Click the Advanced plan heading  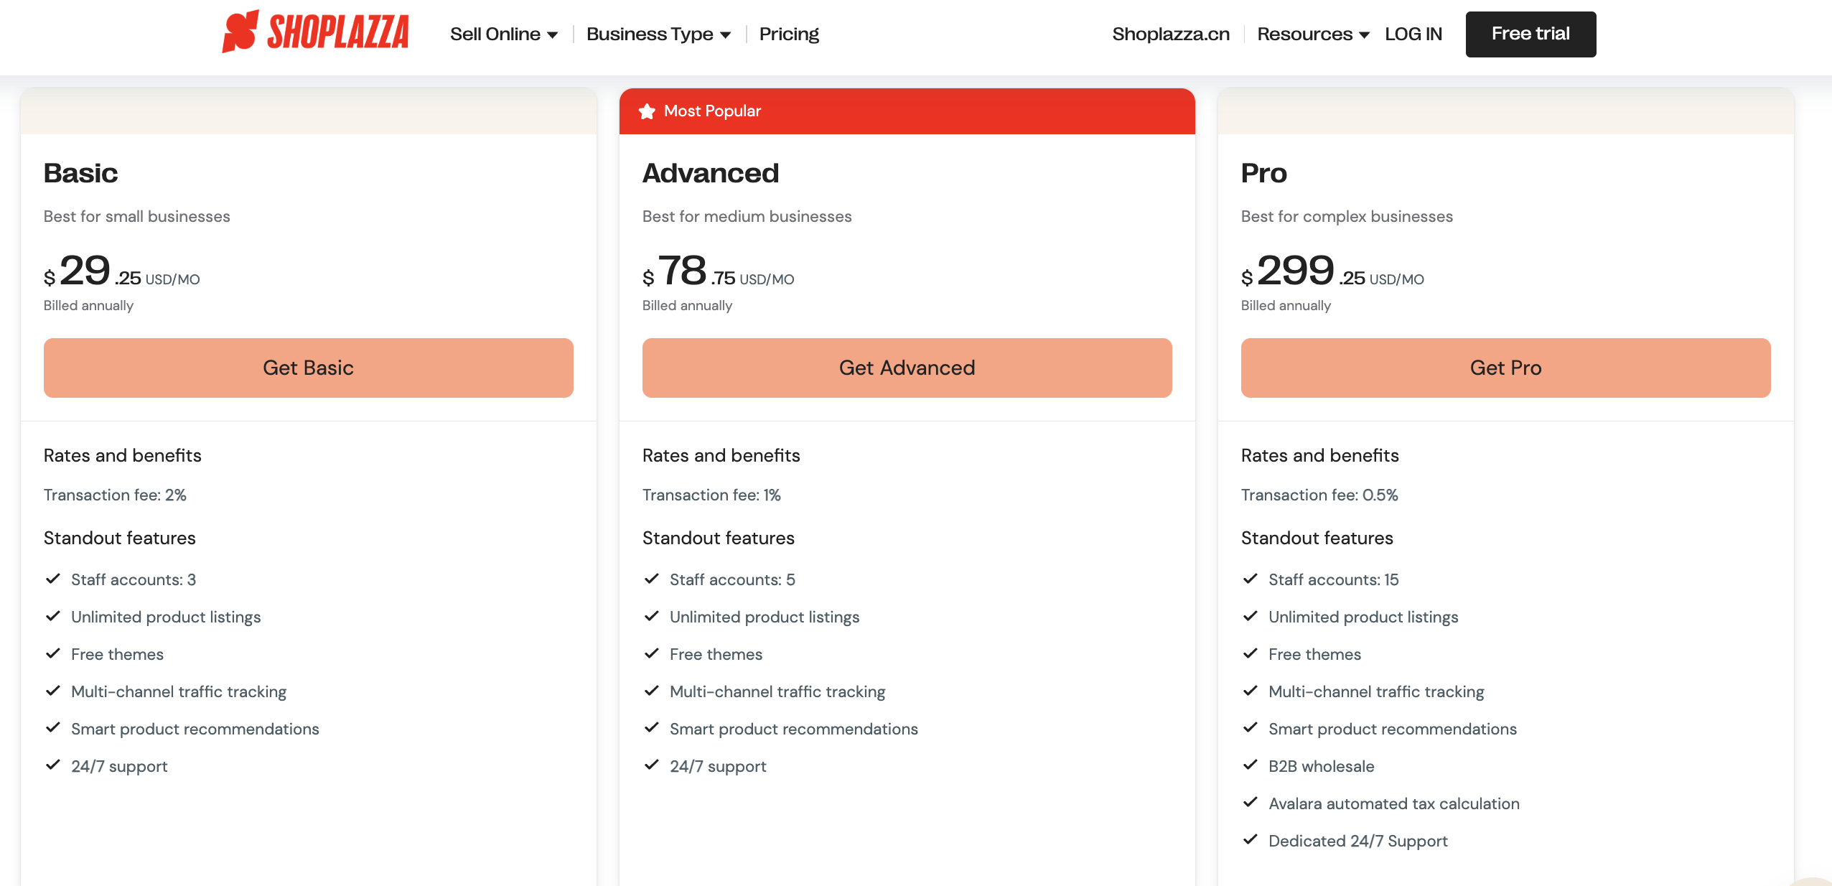(x=710, y=173)
